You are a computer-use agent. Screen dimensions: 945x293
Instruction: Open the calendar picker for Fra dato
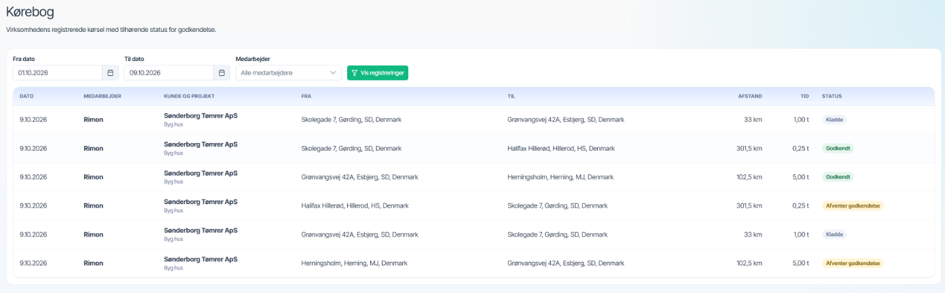point(110,73)
